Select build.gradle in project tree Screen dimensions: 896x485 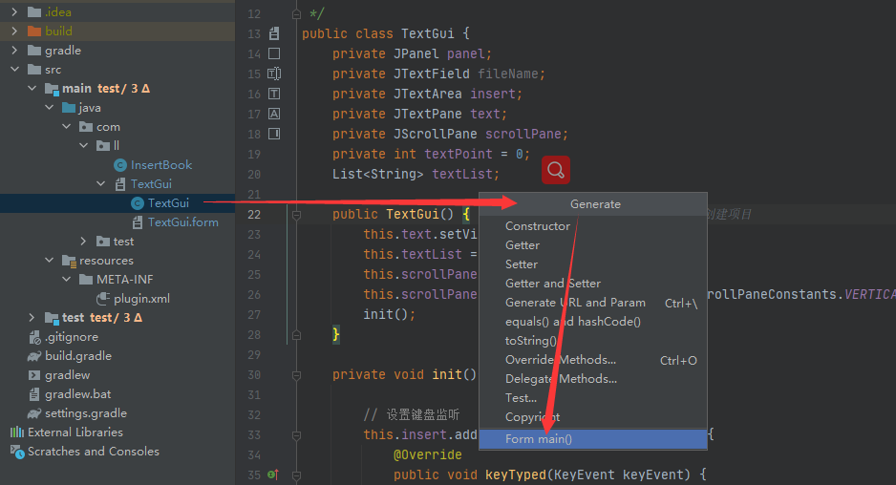pyautogui.click(x=78, y=356)
